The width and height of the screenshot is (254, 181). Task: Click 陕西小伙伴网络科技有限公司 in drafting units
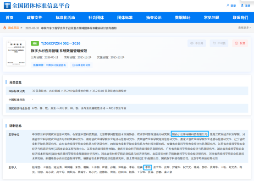click(x=190, y=134)
